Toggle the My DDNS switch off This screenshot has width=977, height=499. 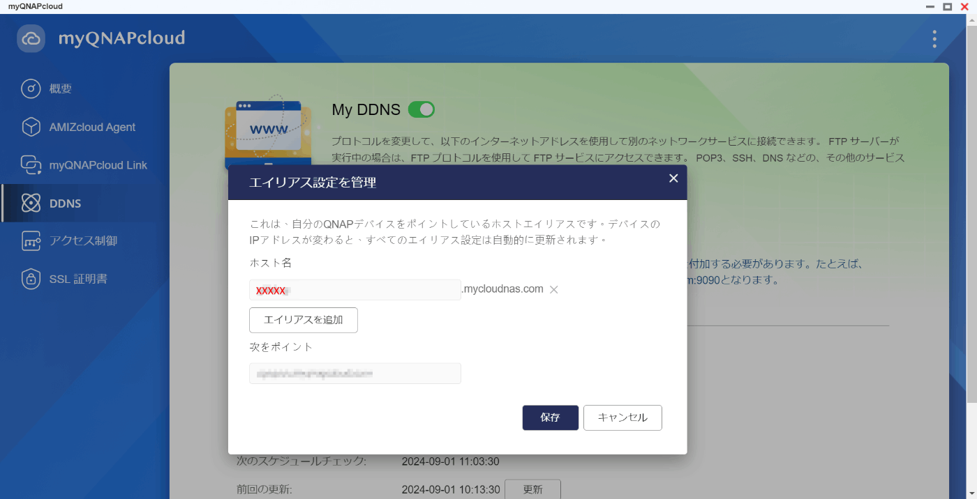[422, 109]
